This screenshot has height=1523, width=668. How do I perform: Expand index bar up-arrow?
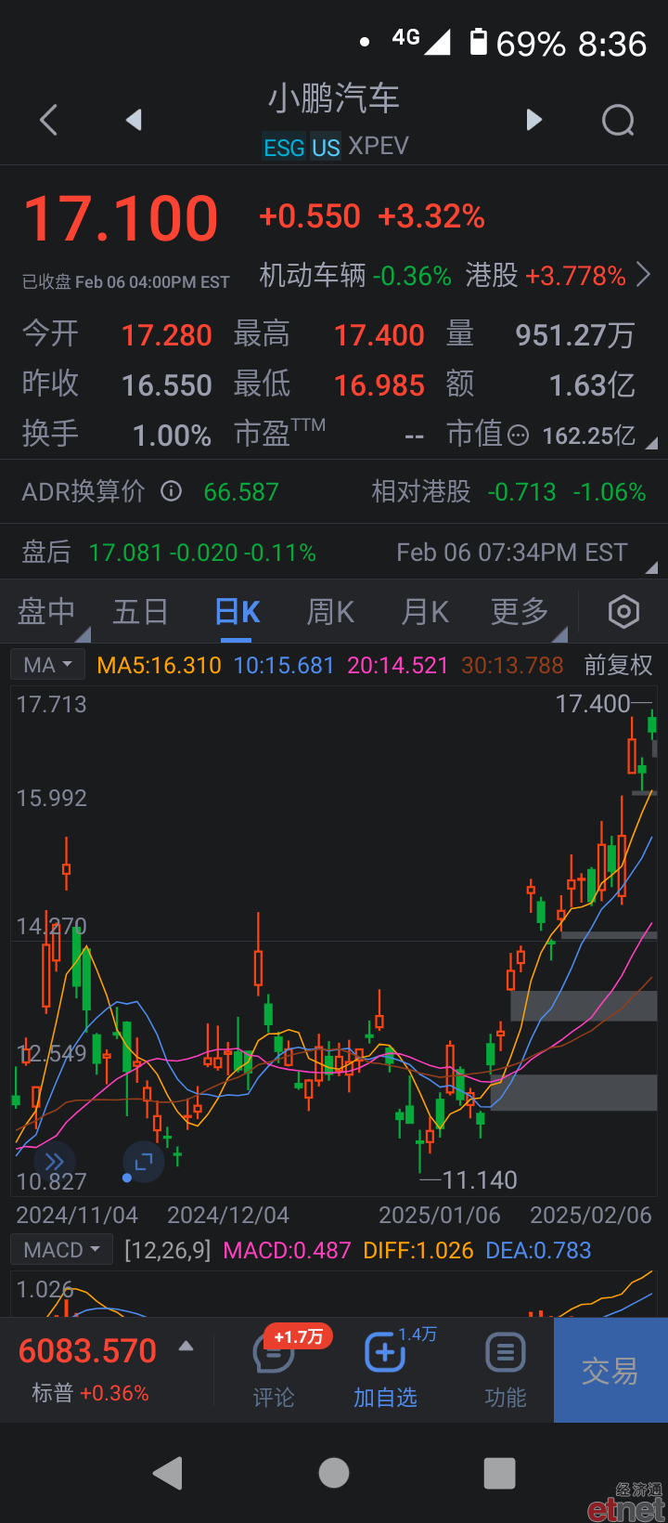pos(186,1346)
